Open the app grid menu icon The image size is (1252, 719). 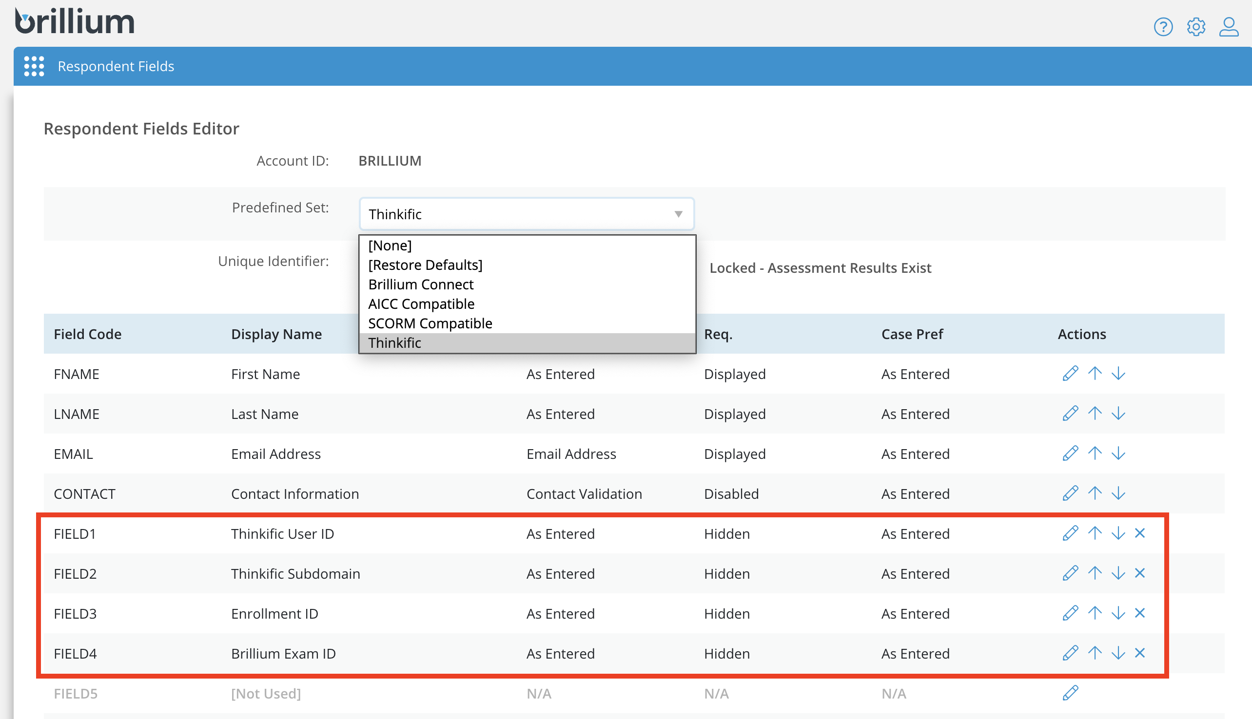[34, 66]
